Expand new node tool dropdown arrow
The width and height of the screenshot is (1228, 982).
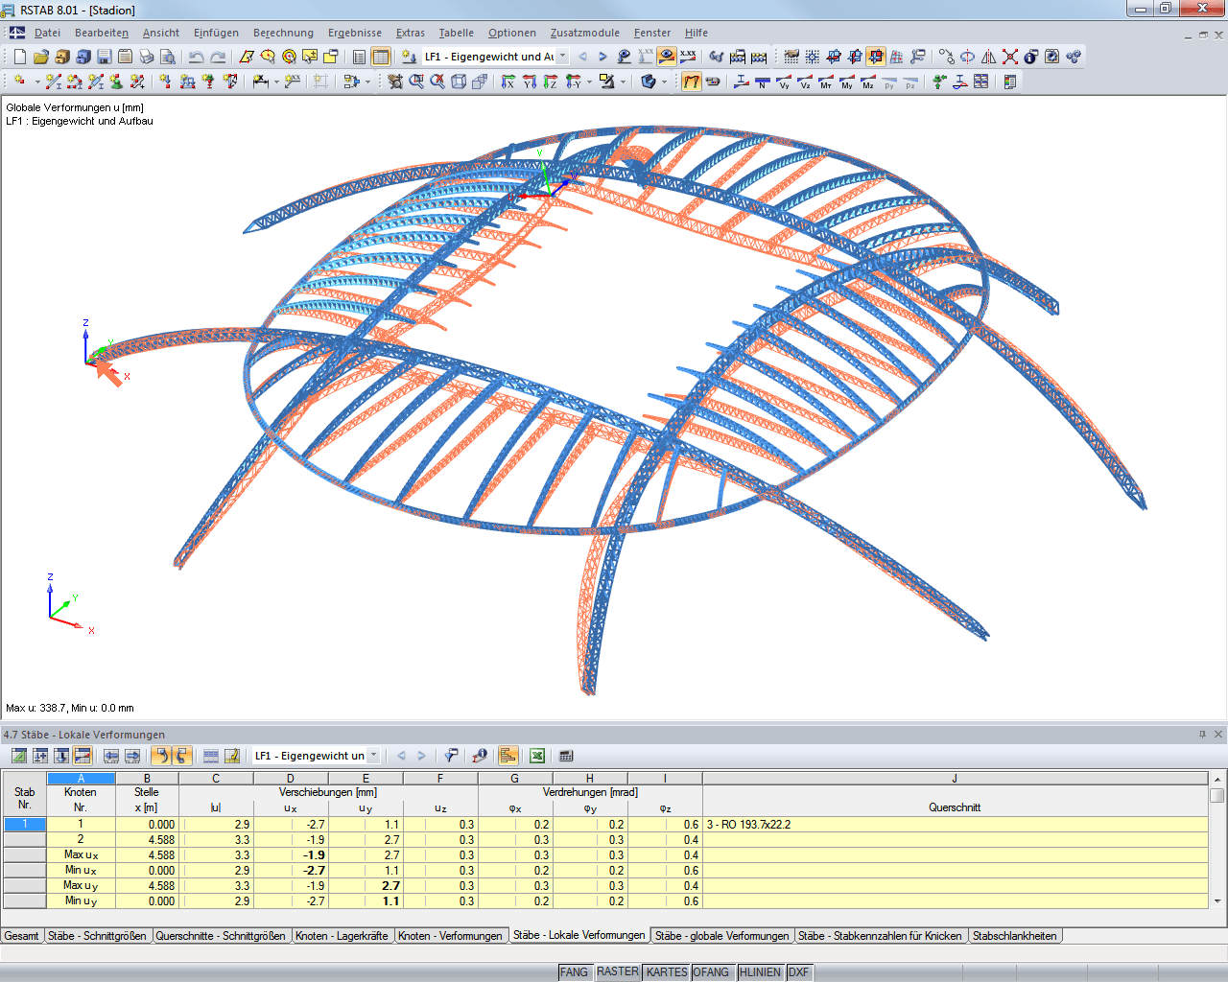[36, 82]
